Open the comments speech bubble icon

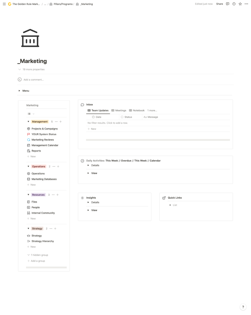(228, 4)
